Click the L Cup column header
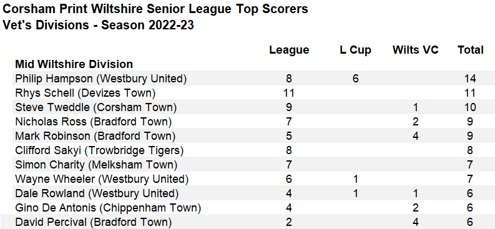The width and height of the screenshot is (495, 229). 355,50
